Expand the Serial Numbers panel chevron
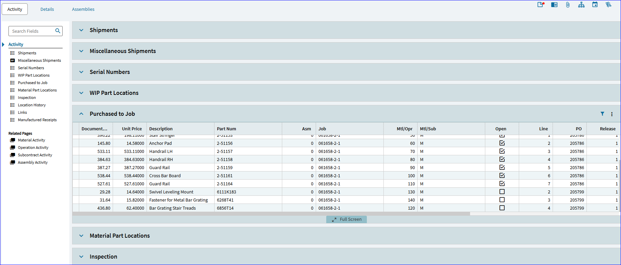Image resolution: width=621 pixels, height=265 pixels. pos(81,72)
